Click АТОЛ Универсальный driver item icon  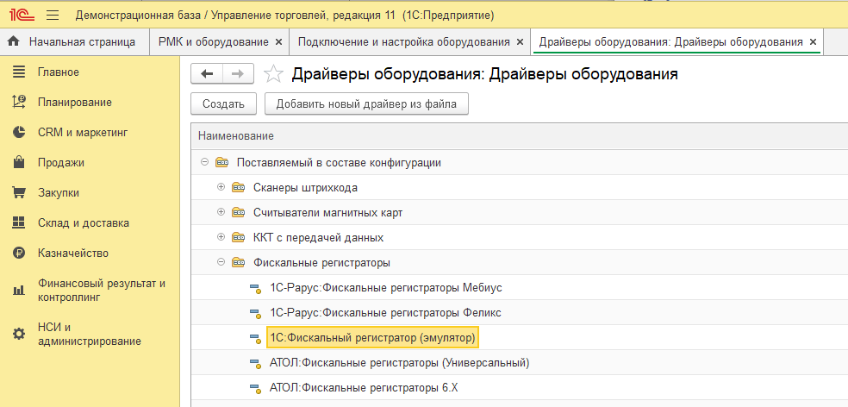255,363
